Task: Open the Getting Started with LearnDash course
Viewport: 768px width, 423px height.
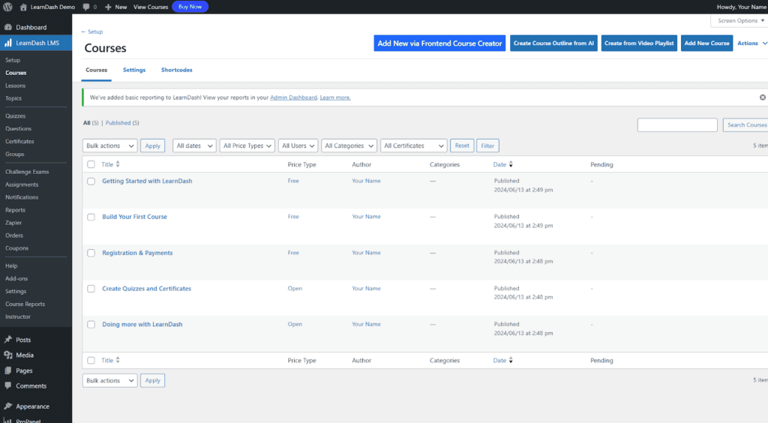Action: coord(147,181)
